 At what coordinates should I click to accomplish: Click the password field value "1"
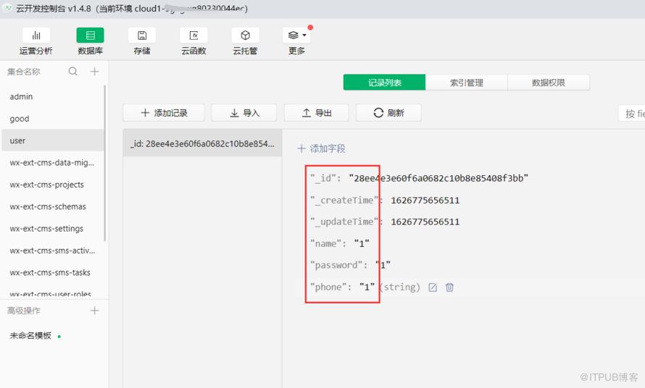(x=383, y=265)
